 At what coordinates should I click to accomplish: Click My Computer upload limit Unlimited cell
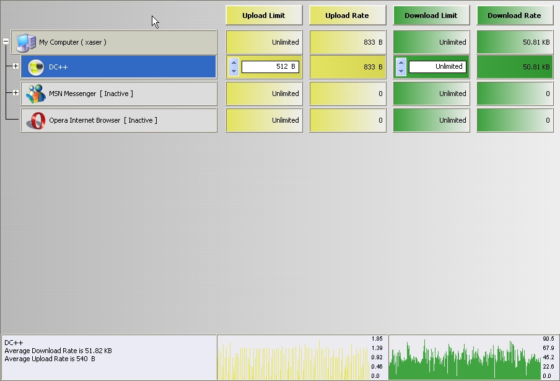[x=264, y=42]
